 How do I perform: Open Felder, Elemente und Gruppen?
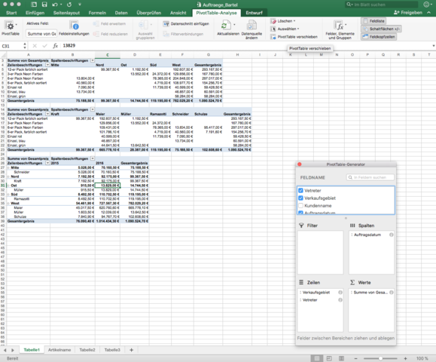tap(340, 30)
